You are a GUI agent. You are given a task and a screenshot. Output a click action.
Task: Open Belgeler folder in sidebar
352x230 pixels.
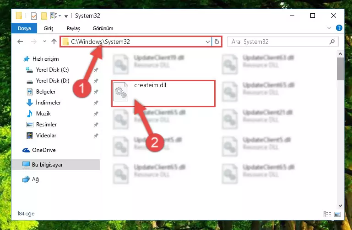(41, 92)
